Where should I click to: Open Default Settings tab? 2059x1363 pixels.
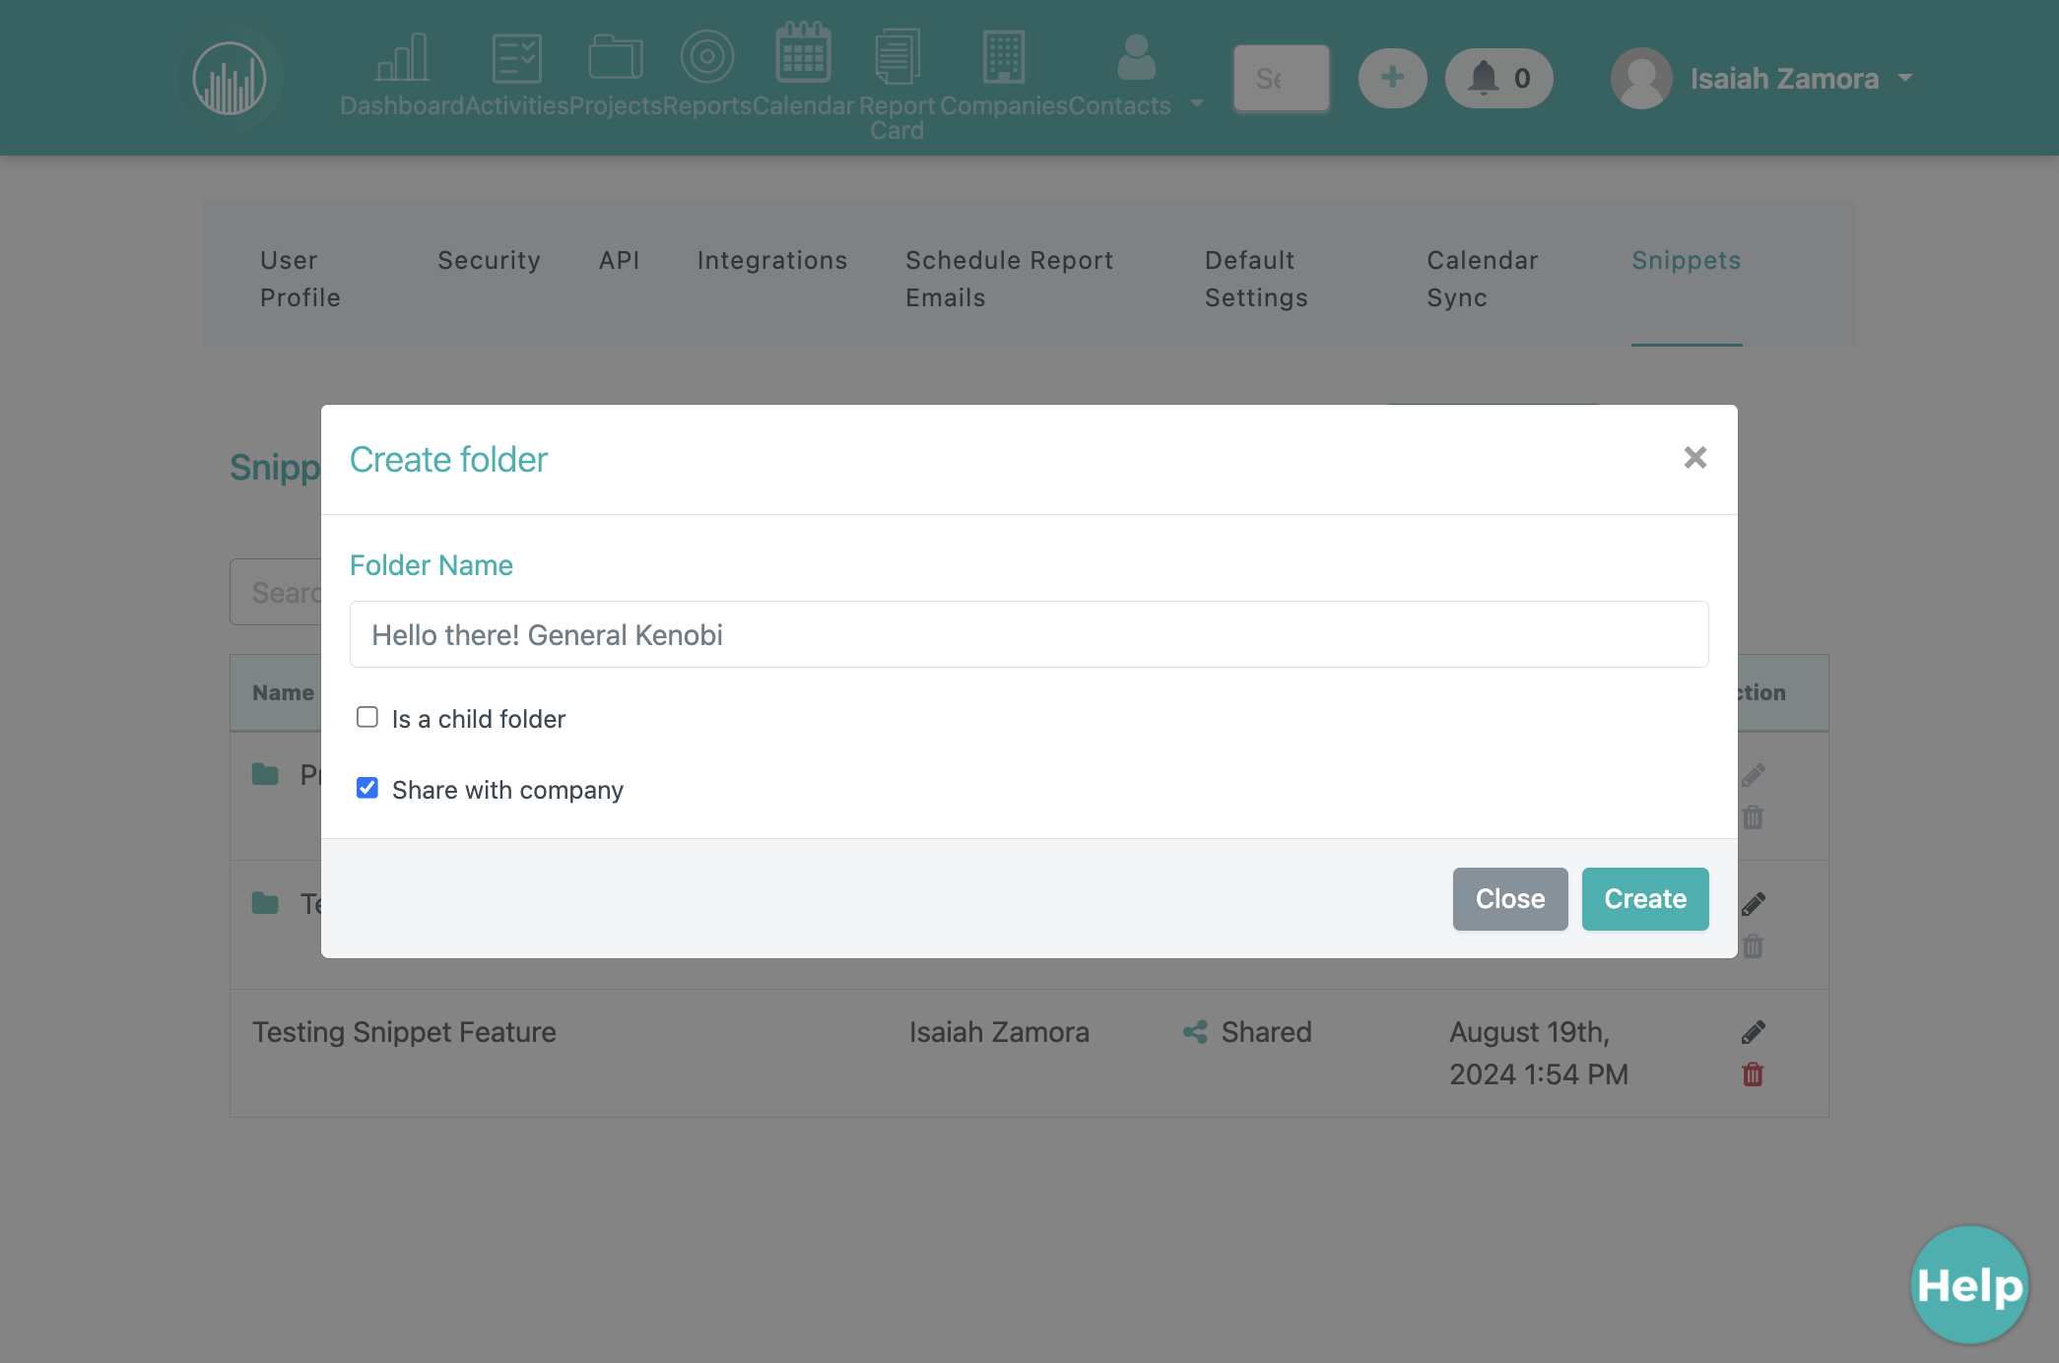[x=1256, y=279]
